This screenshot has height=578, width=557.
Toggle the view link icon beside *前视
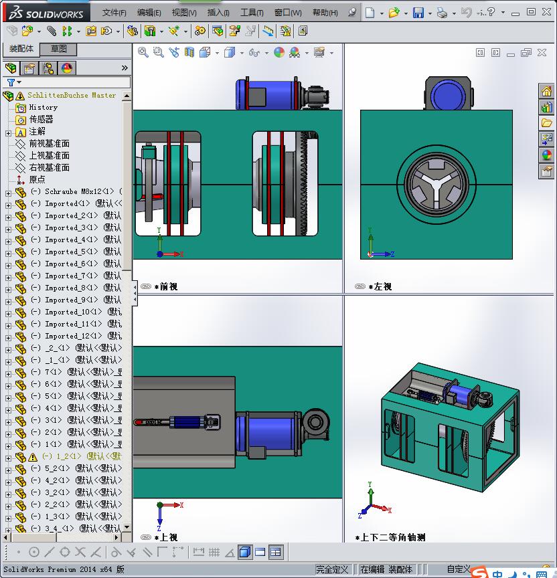[146, 286]
